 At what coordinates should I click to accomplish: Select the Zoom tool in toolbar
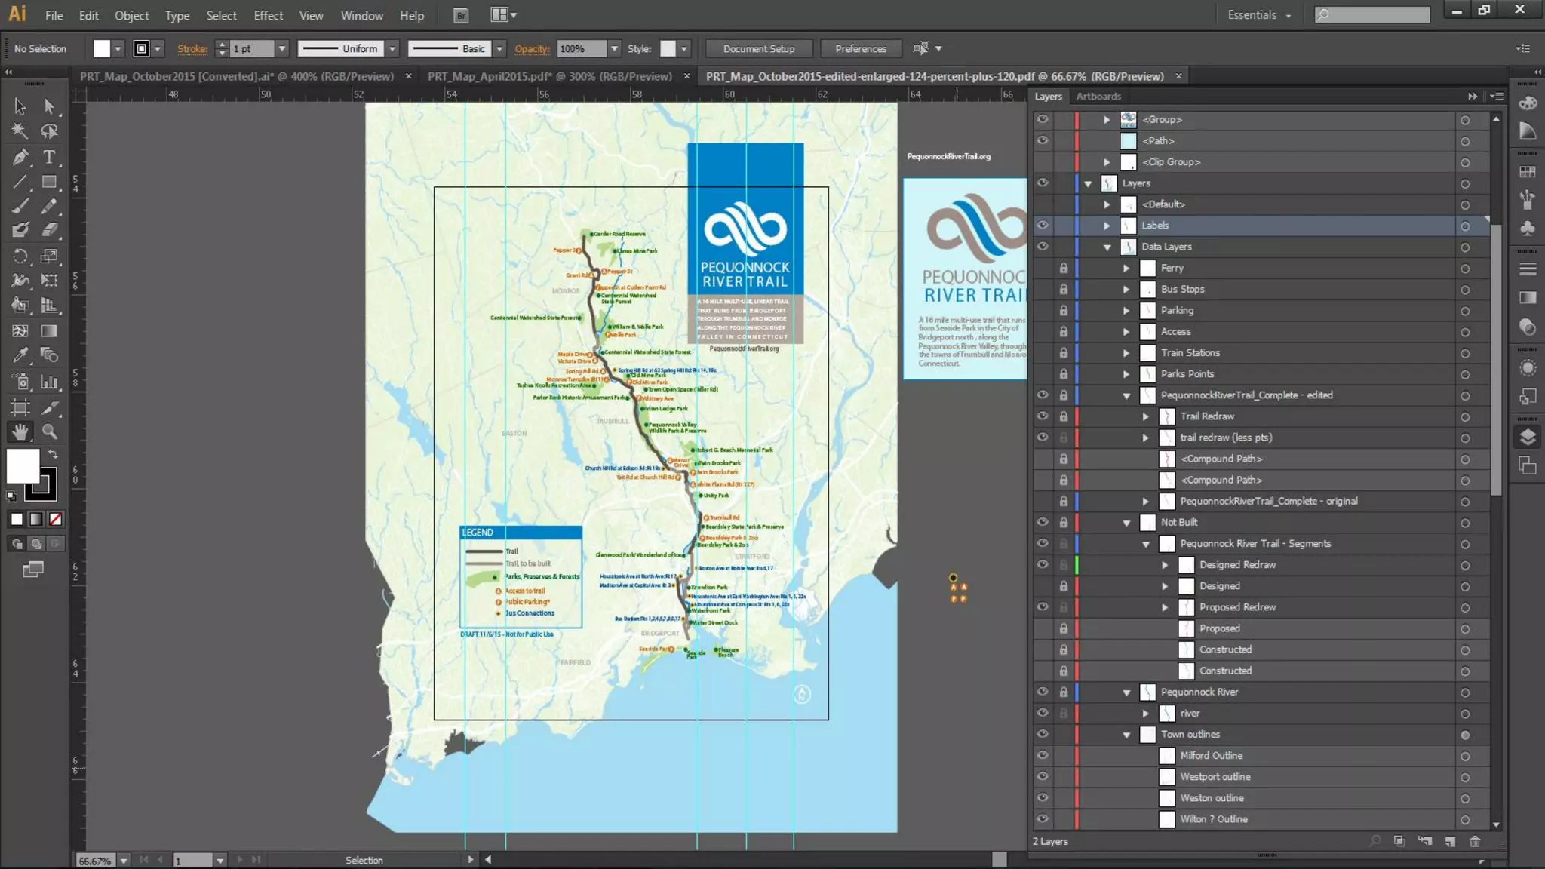(49, 431)
